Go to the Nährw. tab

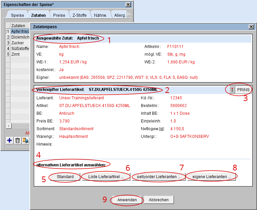[100, 15]
